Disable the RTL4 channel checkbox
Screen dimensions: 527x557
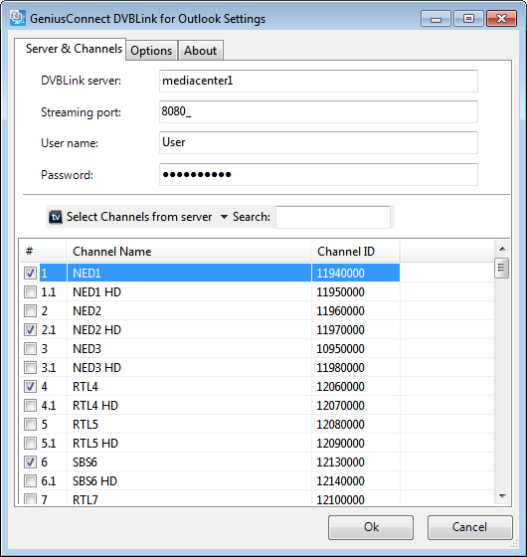pyautogui.click(x=30, y=386)
